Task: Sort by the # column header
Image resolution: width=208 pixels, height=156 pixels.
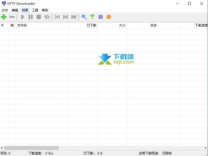Action: pyautogui.click(x=5, y=25)
